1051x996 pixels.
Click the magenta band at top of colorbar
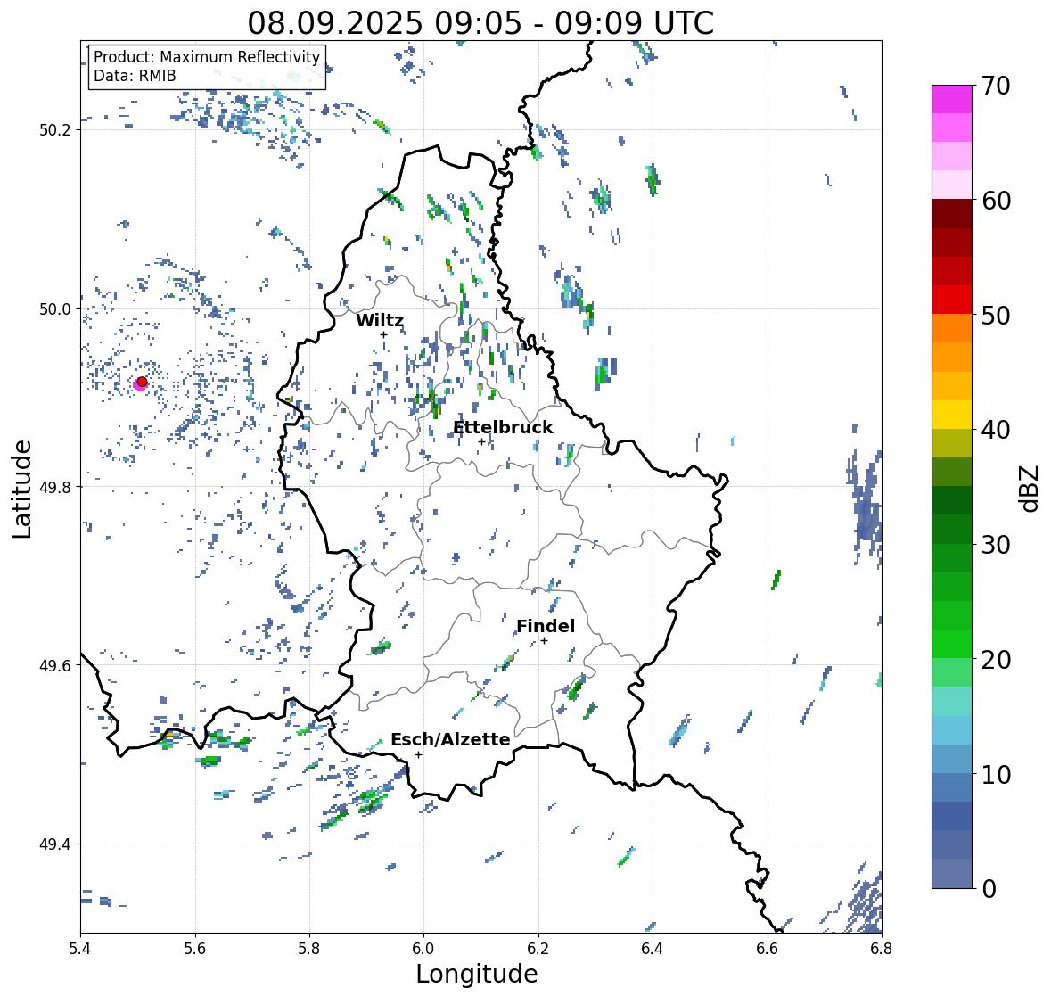pos(952,99)
